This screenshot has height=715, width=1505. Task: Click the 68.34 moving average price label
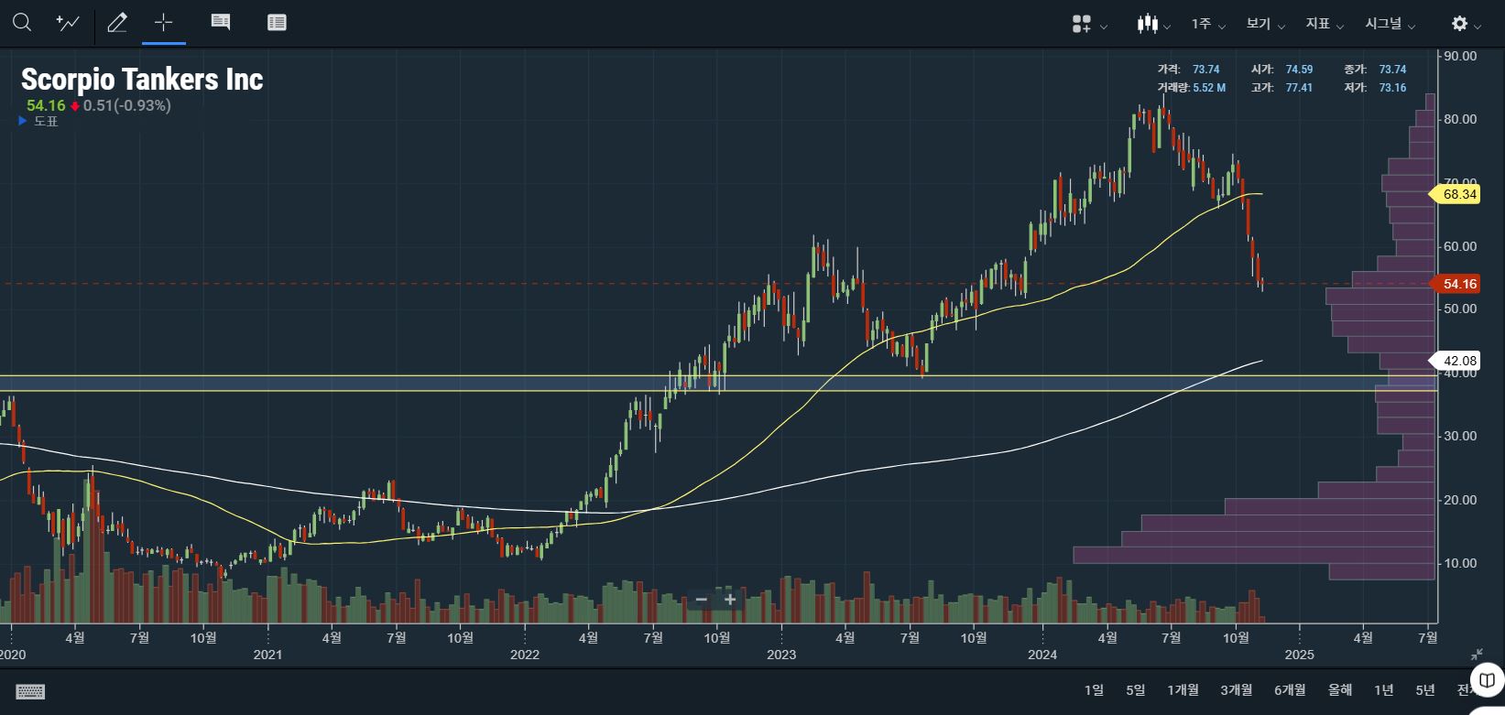[1458, 194]
